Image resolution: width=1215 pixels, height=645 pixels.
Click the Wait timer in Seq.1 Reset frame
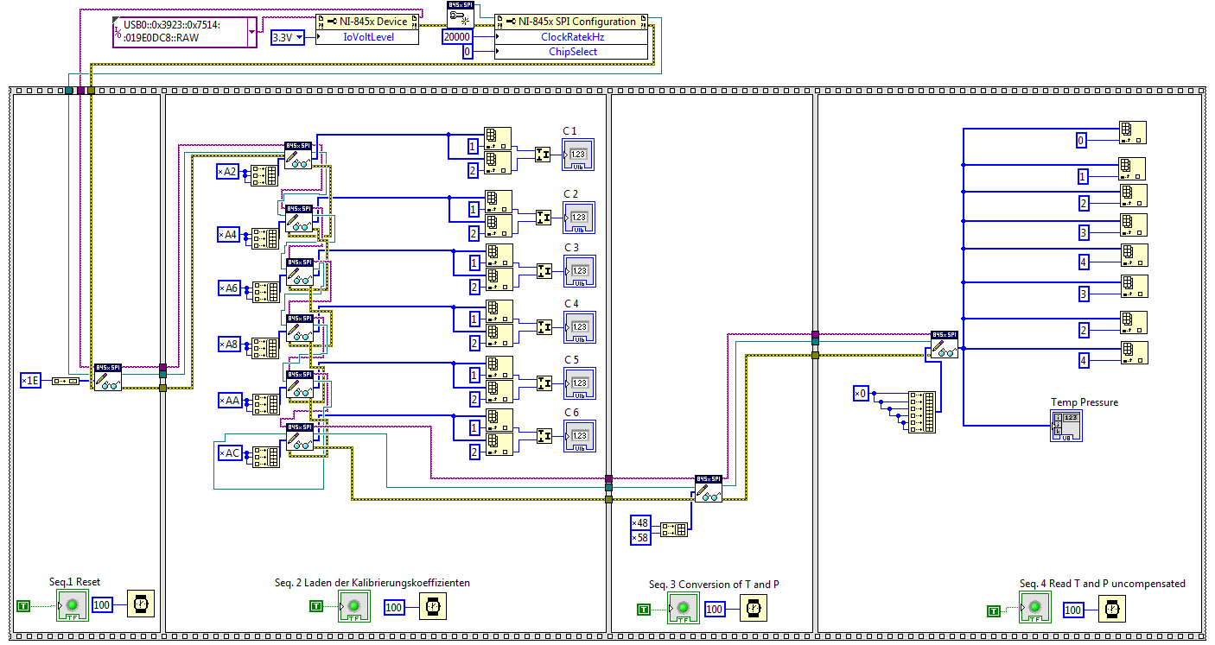pos(142,605)
